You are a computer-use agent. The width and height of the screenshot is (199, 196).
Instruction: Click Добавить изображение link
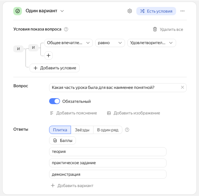[134, 113]
